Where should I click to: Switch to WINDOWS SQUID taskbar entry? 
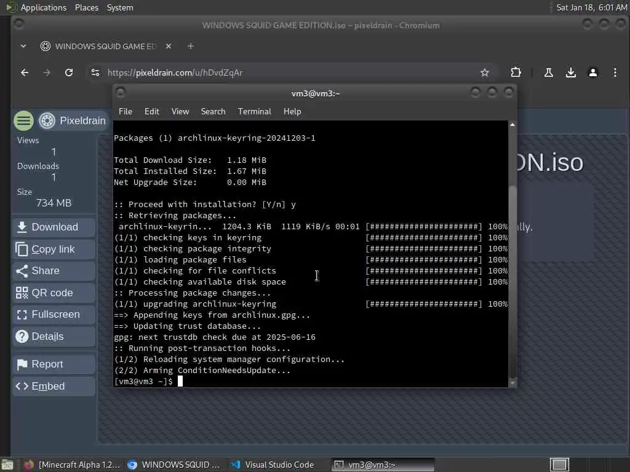[x=173, y=465]
